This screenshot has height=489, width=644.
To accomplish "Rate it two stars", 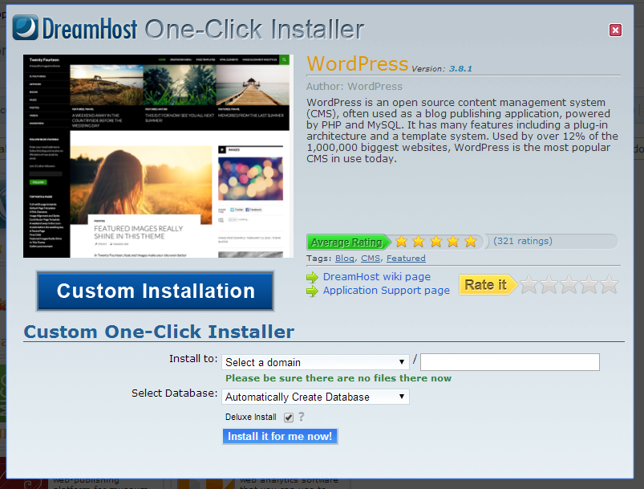I will tap(549, 284).
